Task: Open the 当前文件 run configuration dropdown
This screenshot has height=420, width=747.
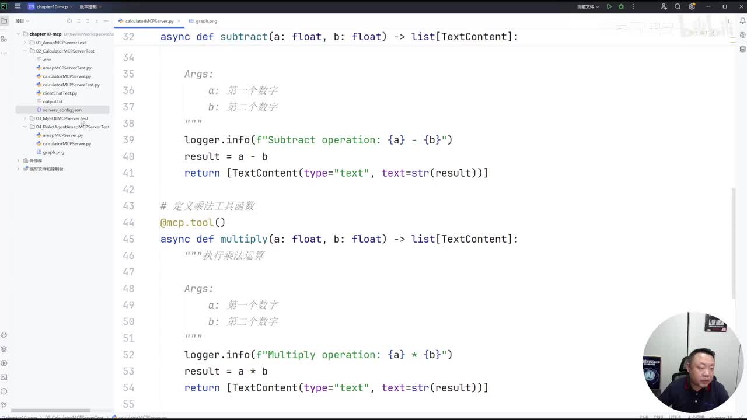Action: click(x=588, y=6)
